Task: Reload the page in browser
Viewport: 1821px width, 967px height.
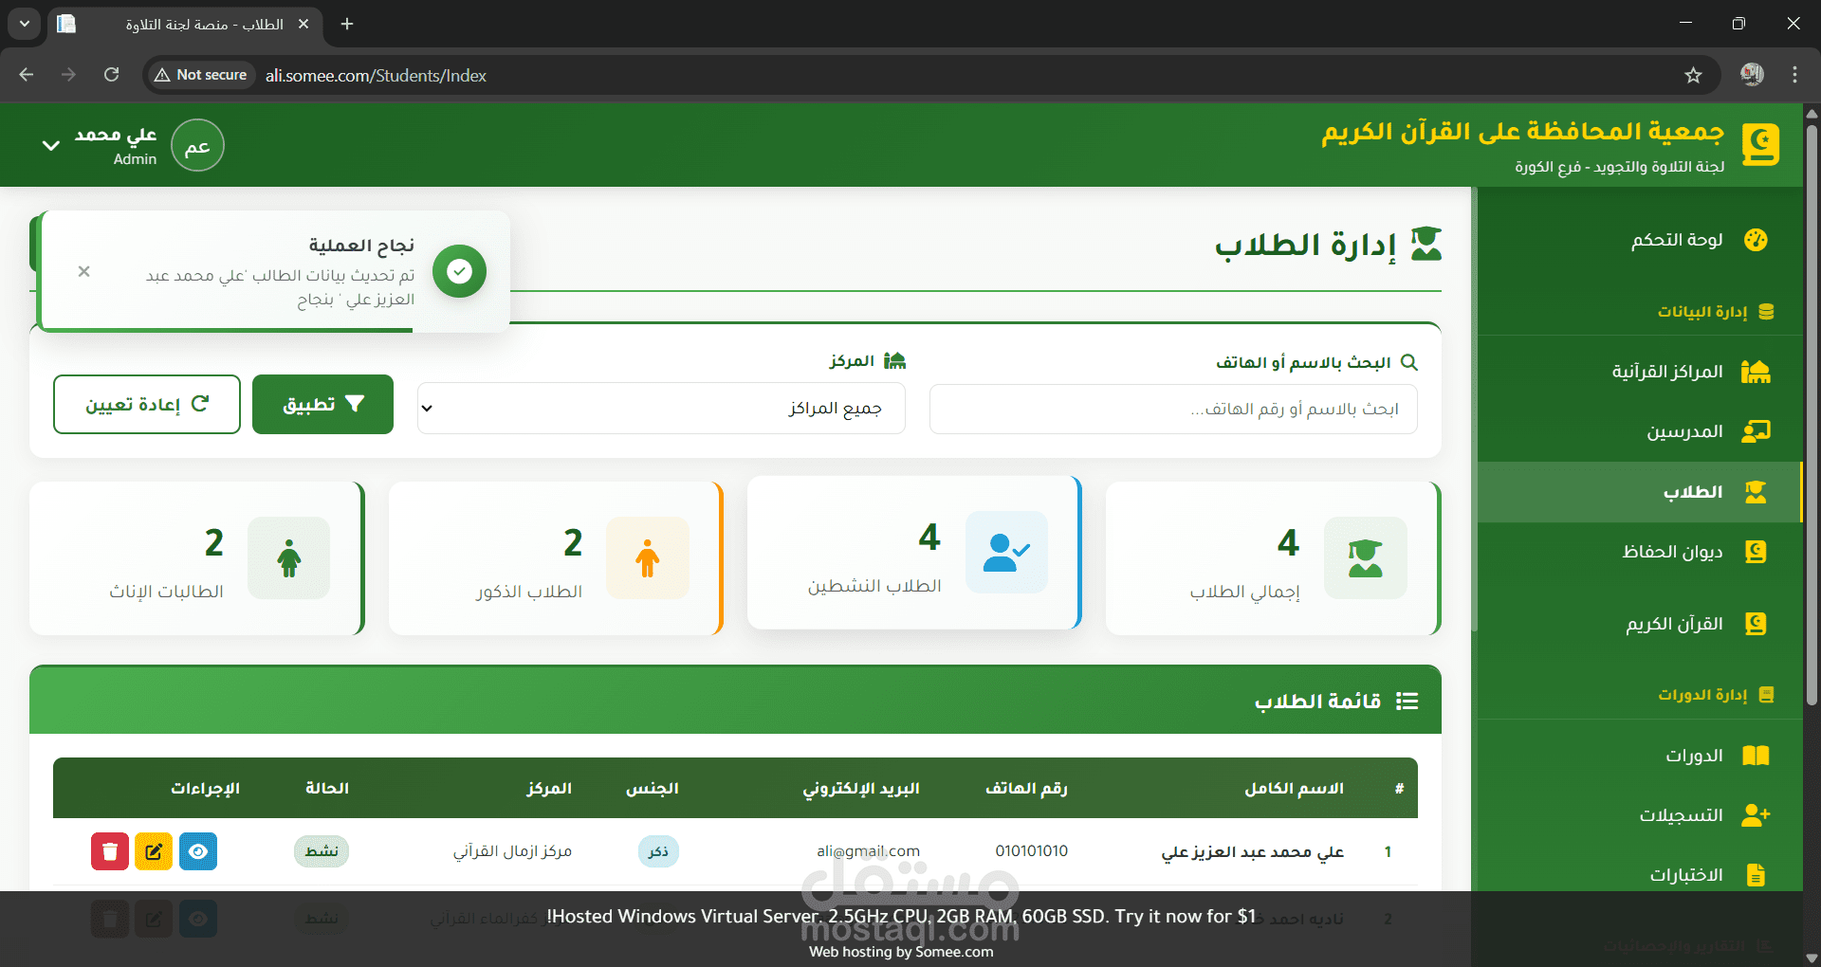Action: pos(112,75)
